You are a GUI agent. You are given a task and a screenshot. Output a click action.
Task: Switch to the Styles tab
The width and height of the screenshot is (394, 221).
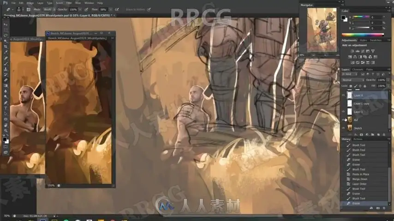pyautogui.click(x=363, y=40)
